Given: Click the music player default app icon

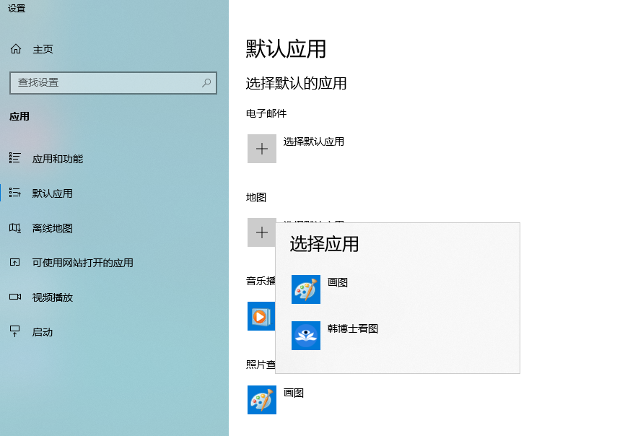Looking at the screenshot, I should (261, 316).
